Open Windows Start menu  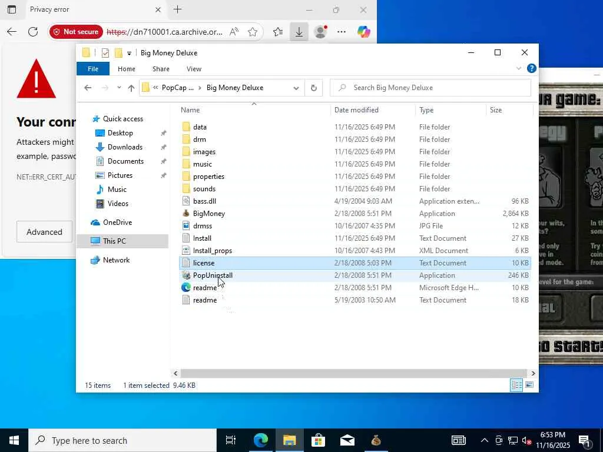coord(14,440)
